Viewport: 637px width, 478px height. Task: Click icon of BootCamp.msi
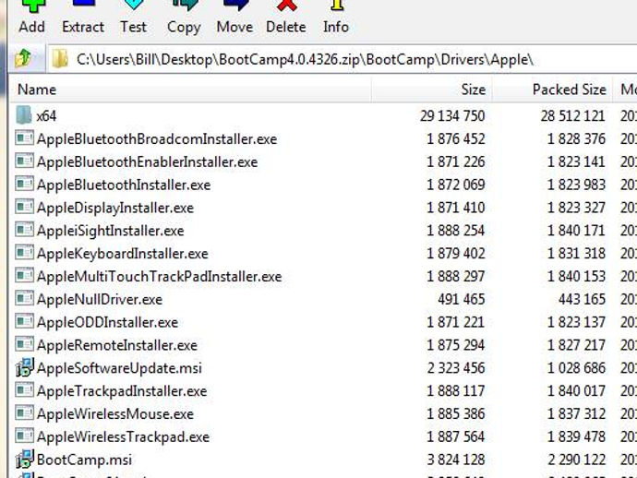[24, 459]
